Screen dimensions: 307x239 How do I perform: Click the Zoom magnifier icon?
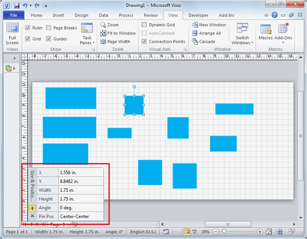pos(103,25)
